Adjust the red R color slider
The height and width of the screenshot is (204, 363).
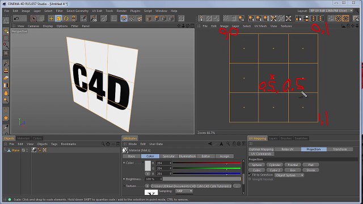206,163
